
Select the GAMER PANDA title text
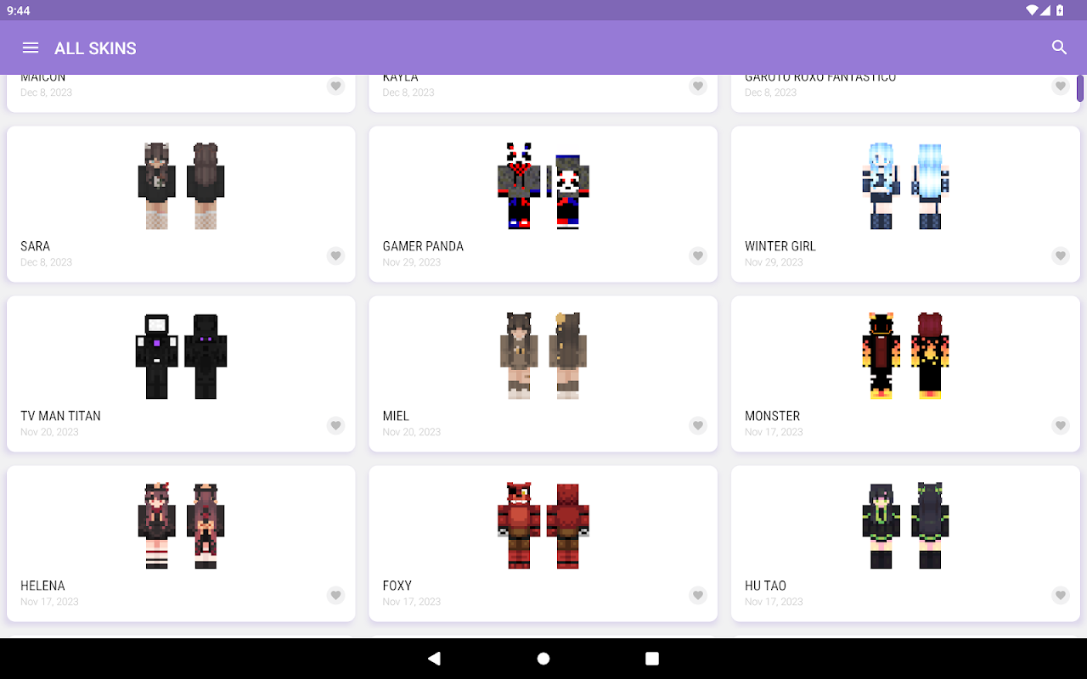point(423,246)
